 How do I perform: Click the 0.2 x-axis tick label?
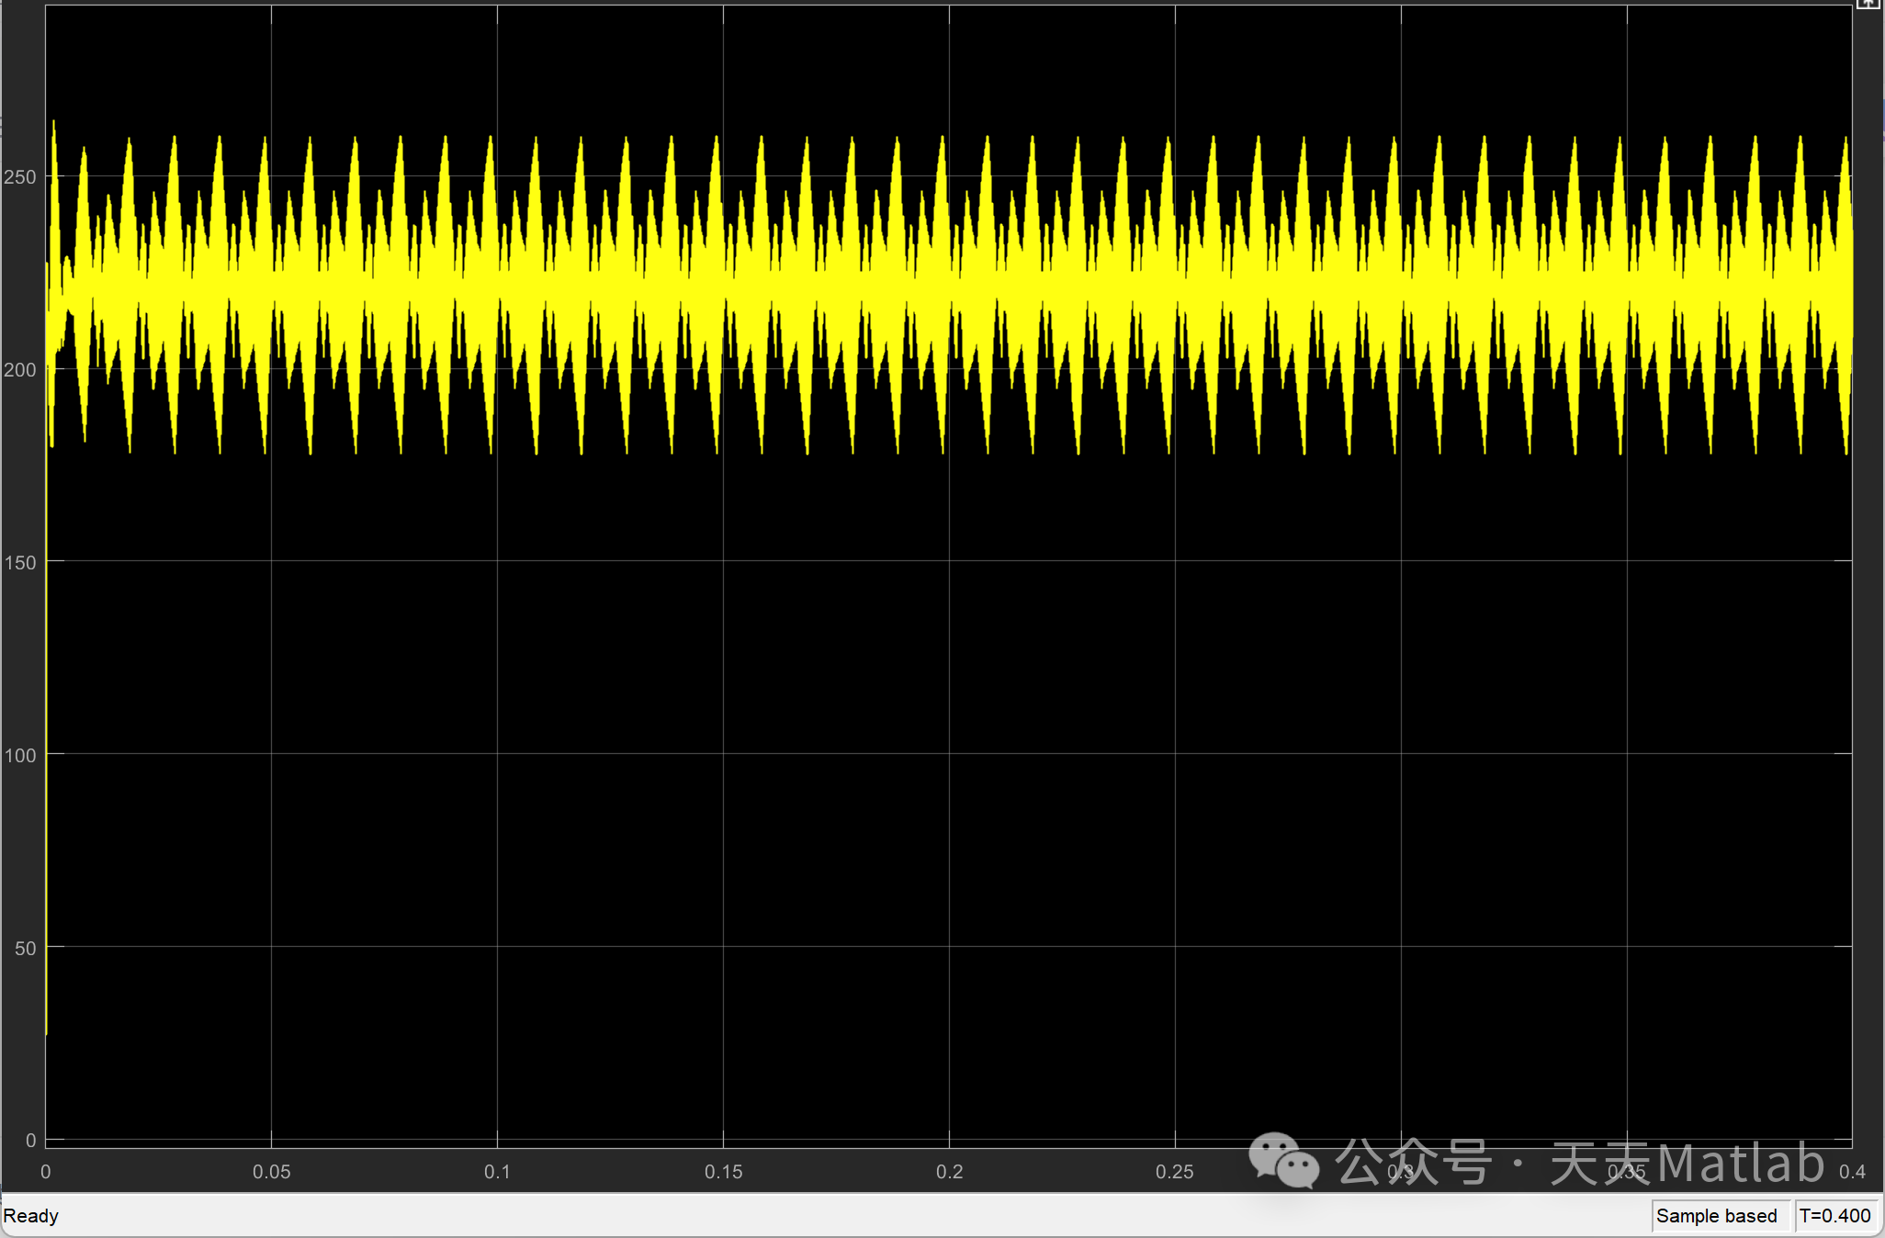tap(949, 1172)
